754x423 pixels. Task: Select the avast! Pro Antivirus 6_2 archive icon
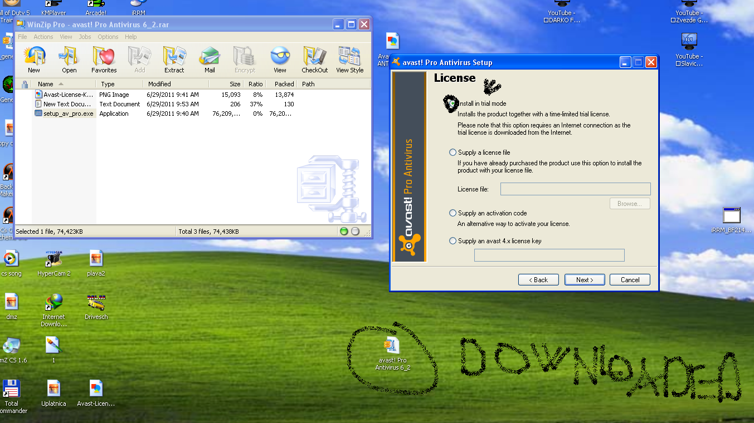click(392, 353)
